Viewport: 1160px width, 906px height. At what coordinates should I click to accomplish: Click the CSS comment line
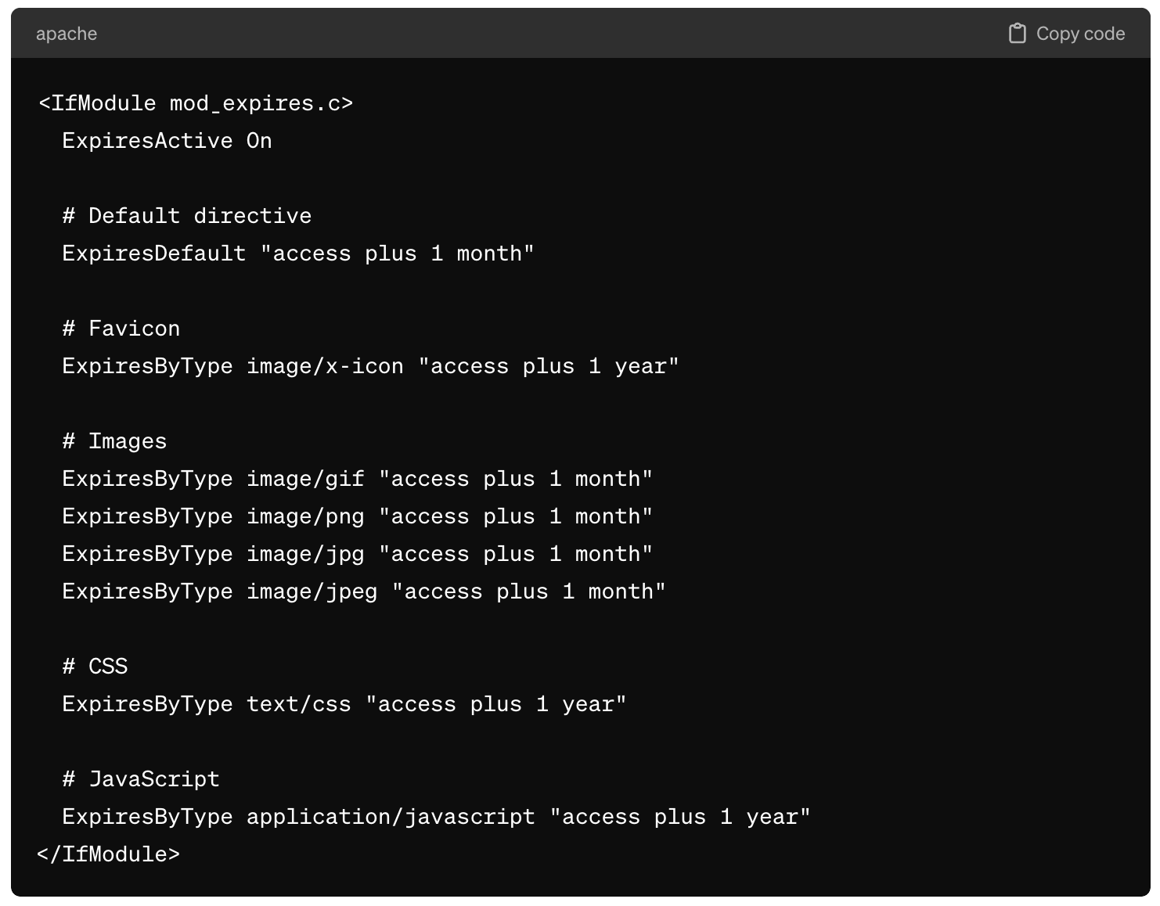click(95, 667)
